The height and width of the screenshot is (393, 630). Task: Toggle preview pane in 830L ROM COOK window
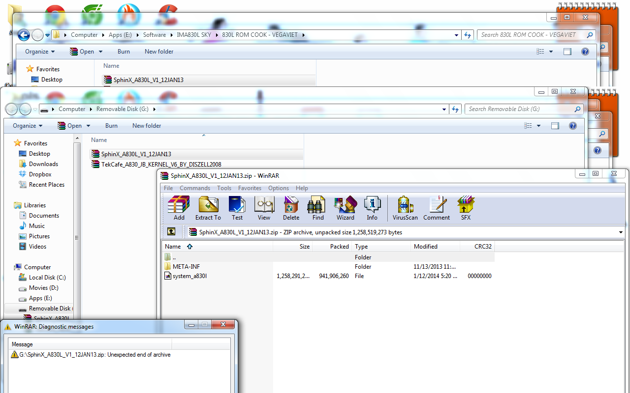click(x=567, y=52)
